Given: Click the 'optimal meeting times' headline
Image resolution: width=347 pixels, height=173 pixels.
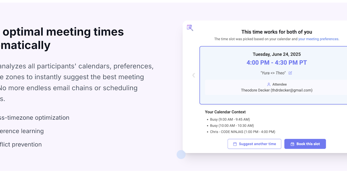Looking at the screenshot, I should (63, 32).
